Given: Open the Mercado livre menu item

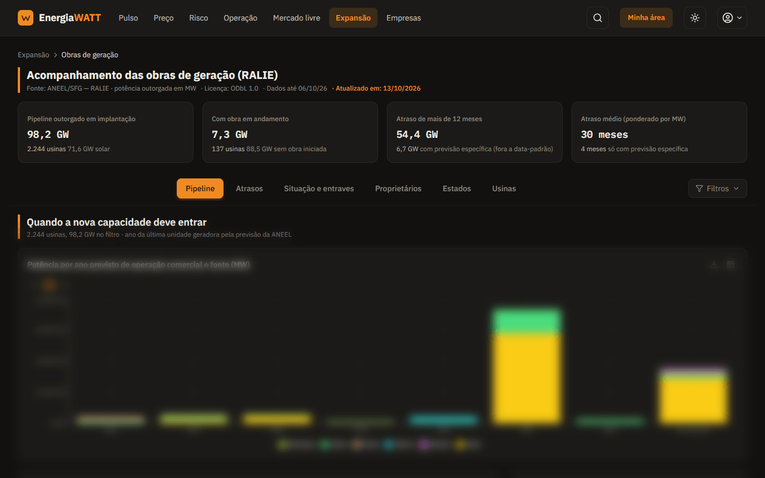Looking at the screenshot, I should (x=296, y=18).
